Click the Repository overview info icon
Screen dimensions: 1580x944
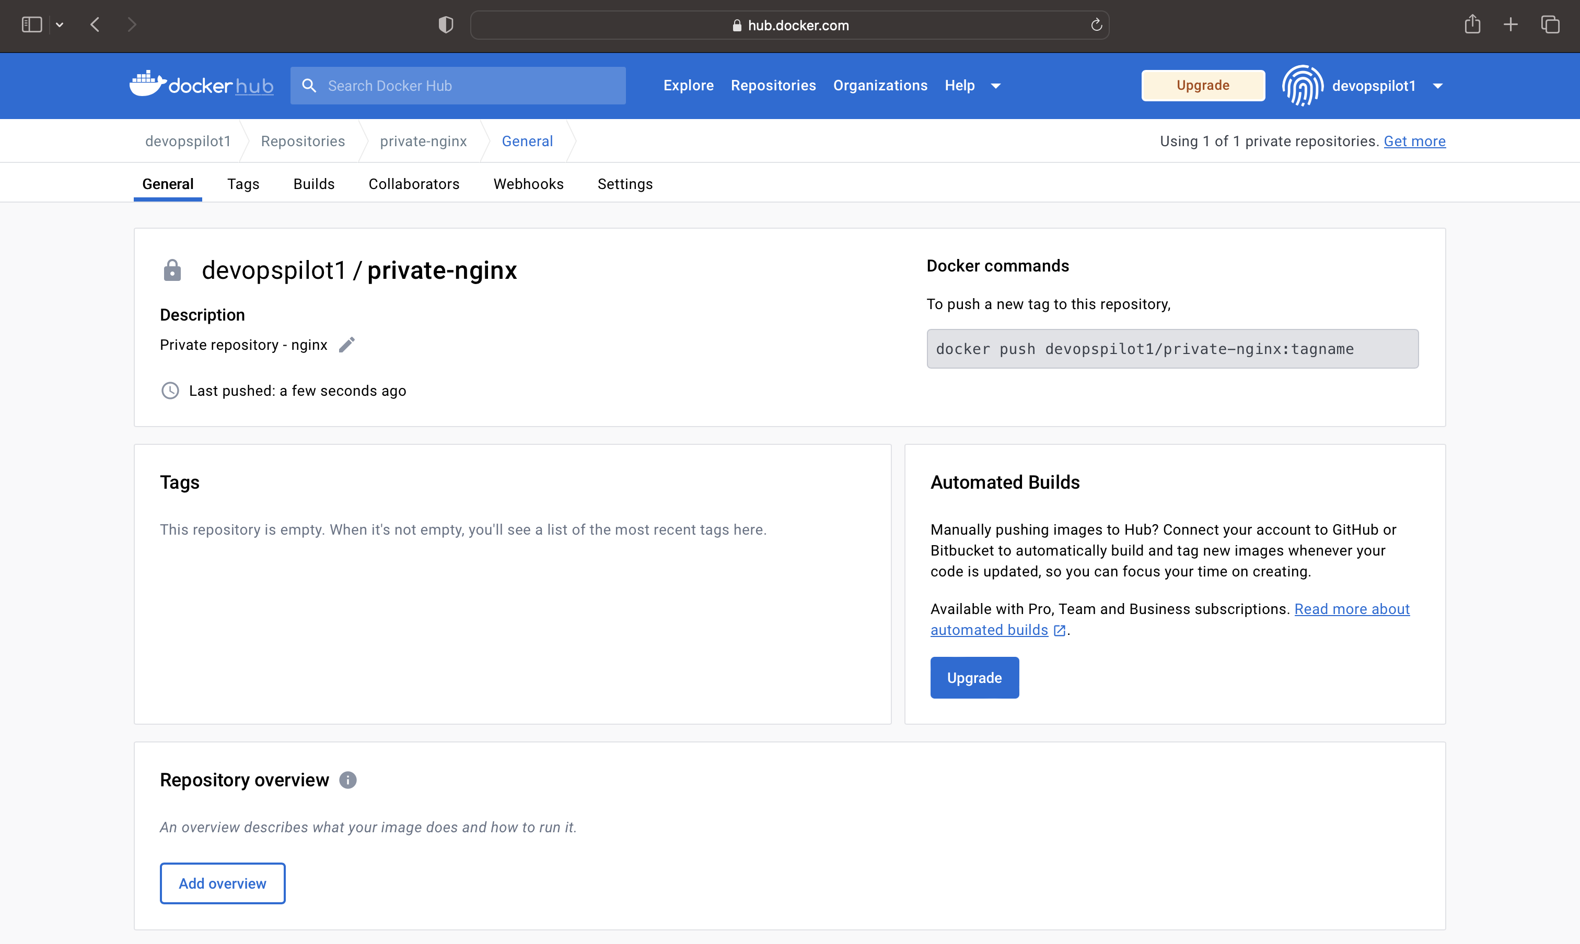tap(347, 780)
